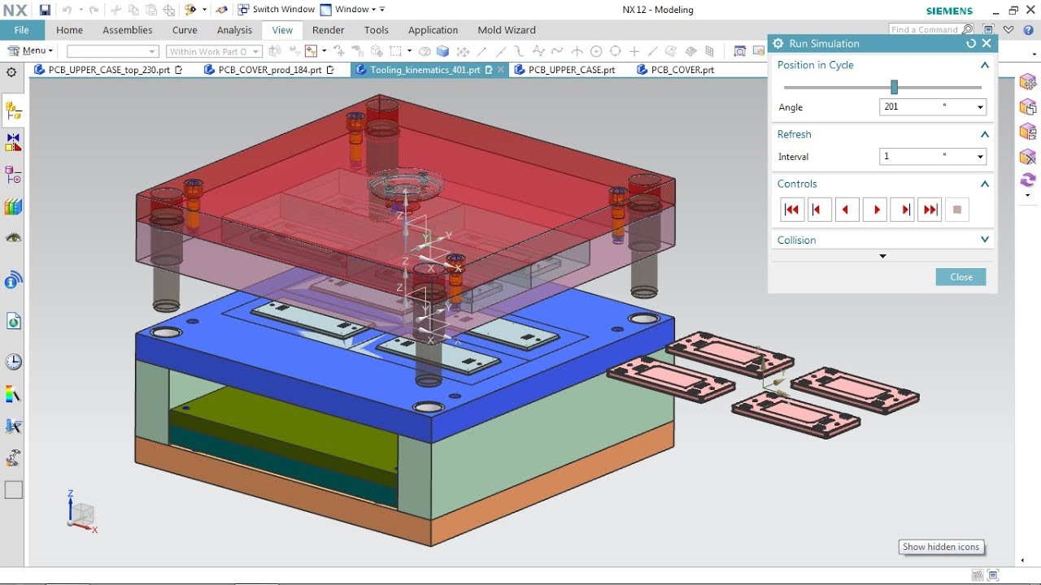This screenshot has height=585, width=1041.
Task: Collapse the Refresh section
Action: click(x=985, y=134)
